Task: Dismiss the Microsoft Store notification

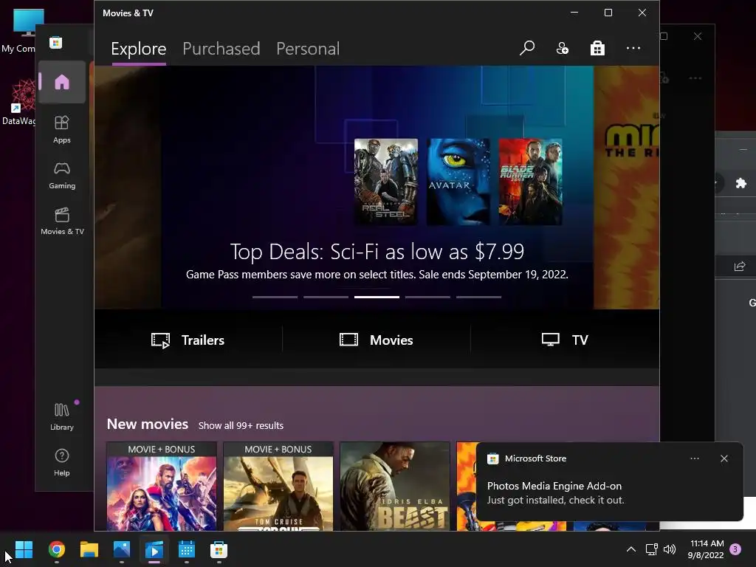Action: tap(724, 458)
